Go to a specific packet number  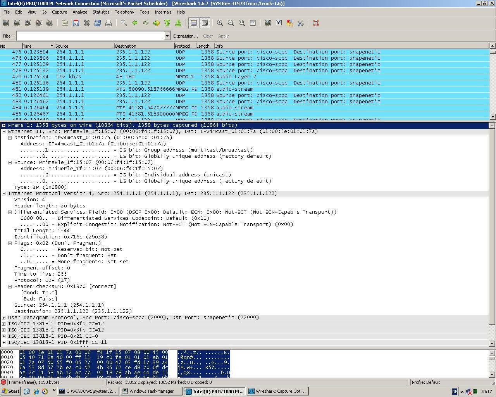[157, 23]
